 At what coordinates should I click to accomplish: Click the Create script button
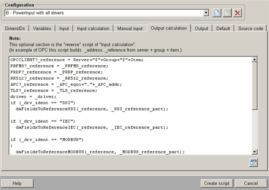(x=217, y=183)
